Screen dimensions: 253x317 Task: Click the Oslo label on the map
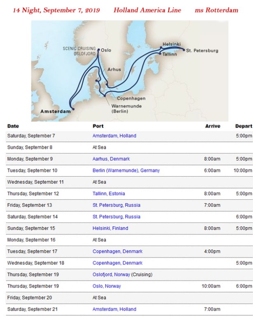pos(106,50)
